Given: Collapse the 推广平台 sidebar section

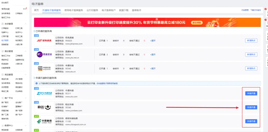Looking at the screenshot, I should pyautogui.click(x=26, y=98).
